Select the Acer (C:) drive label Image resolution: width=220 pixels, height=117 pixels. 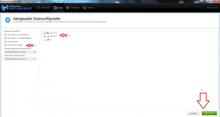tap(53, 33)
